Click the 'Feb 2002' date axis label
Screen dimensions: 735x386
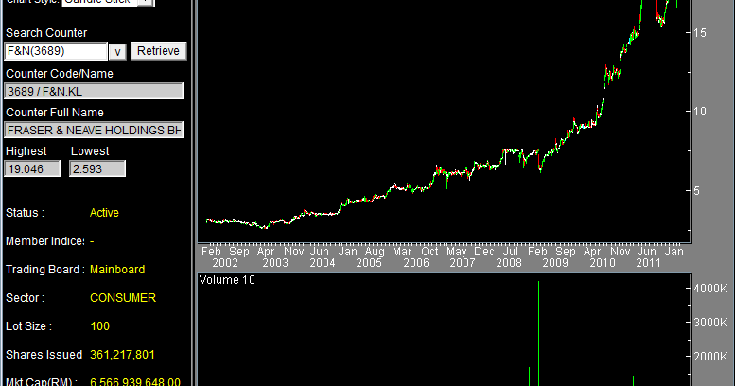click(219, 257)
